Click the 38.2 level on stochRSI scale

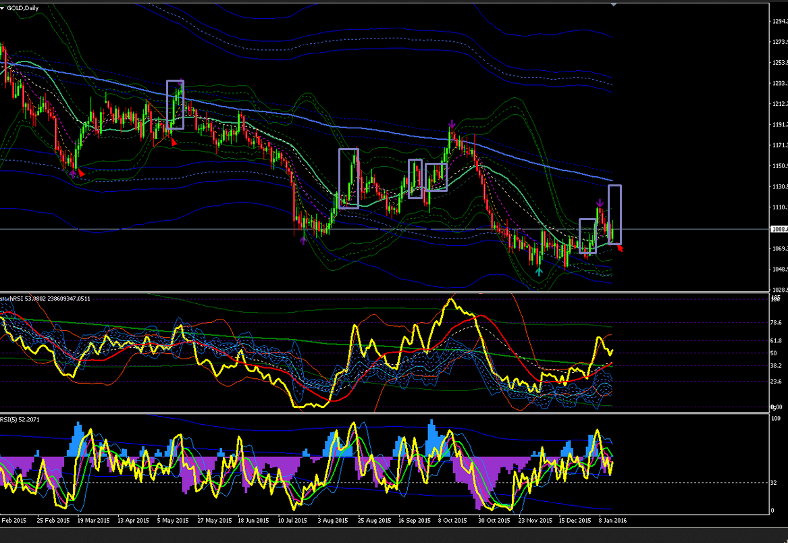point(777,366)
